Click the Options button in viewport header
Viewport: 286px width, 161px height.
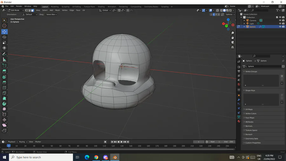coord(230,14)
